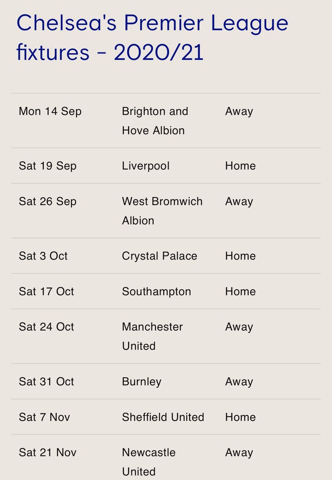332x480 pixels.
Task: Click the Sat 24 Oct date
Action: (x=47, y=327)
